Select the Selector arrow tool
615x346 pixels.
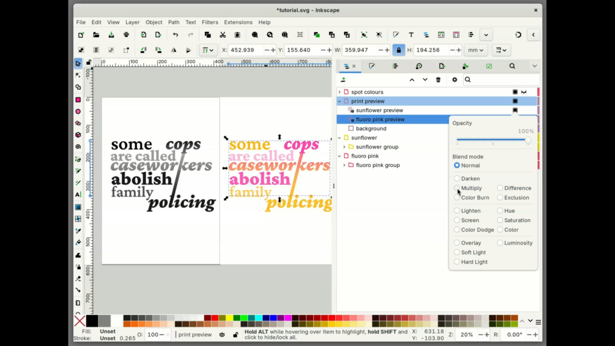(77, 62)
